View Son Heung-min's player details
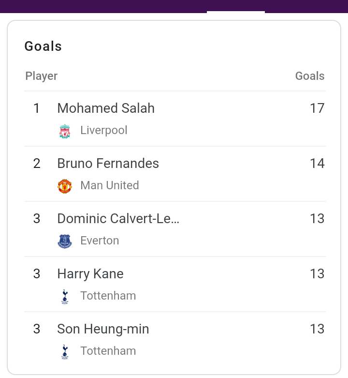This screenshot has width=348, height=378. click(x=103, y=329)
